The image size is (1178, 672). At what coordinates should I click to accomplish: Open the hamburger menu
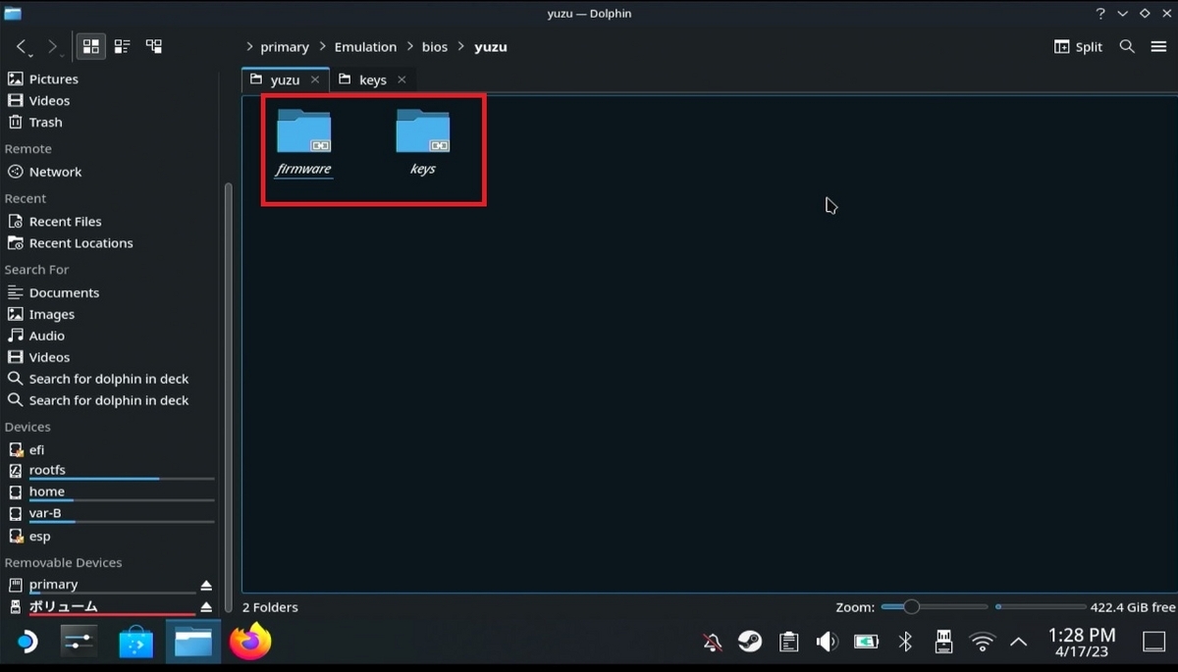coord(1158,46)
